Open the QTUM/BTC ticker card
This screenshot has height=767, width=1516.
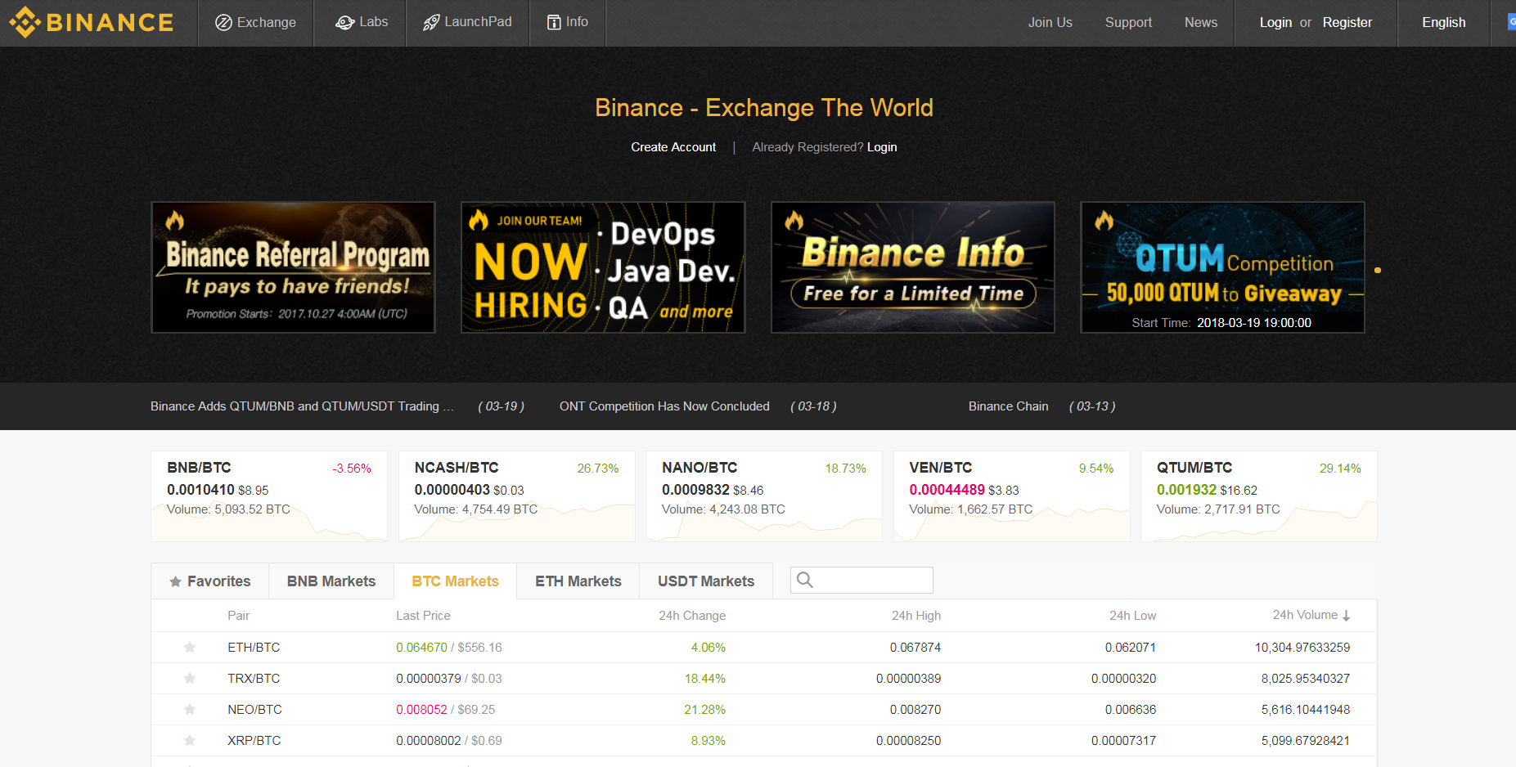(x=1259, y=496)
